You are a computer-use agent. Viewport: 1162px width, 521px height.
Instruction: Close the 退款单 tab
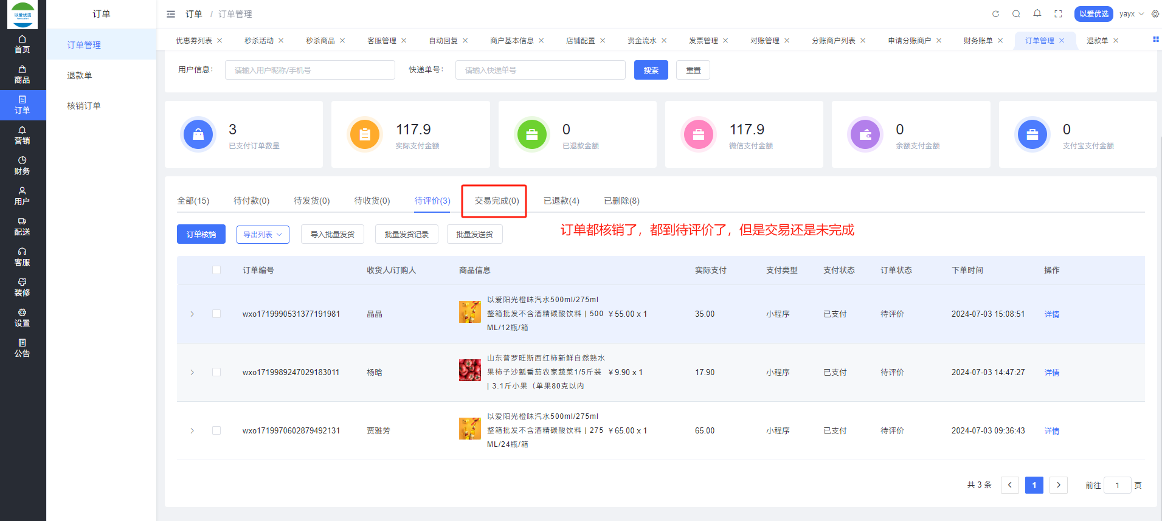1116,41
